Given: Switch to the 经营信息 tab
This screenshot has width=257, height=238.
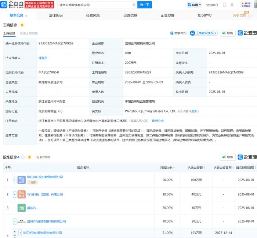Looking at the screenshot, I should tap(130, 15).
